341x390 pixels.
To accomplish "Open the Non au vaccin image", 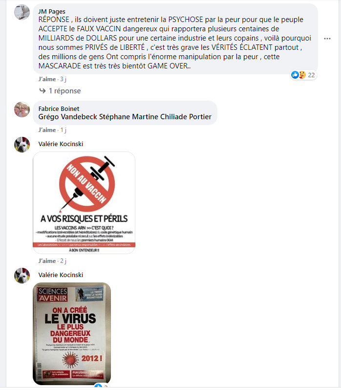I will pos(84,203).
